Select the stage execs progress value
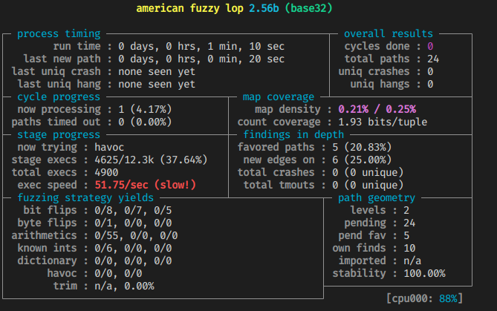 point(154,160)
